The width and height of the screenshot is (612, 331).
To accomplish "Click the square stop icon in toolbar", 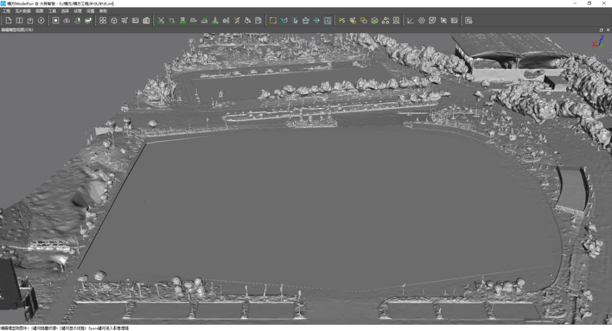I will pyautogui.click(x=56, y=20).
